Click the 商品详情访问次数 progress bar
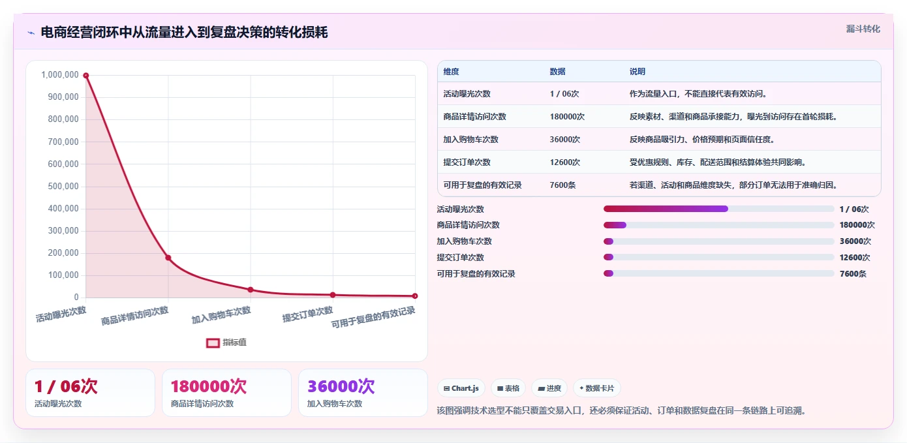 point(719,225)
